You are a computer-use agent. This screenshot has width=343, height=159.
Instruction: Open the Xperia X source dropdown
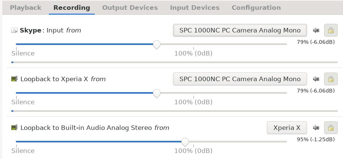coord(287,128)
